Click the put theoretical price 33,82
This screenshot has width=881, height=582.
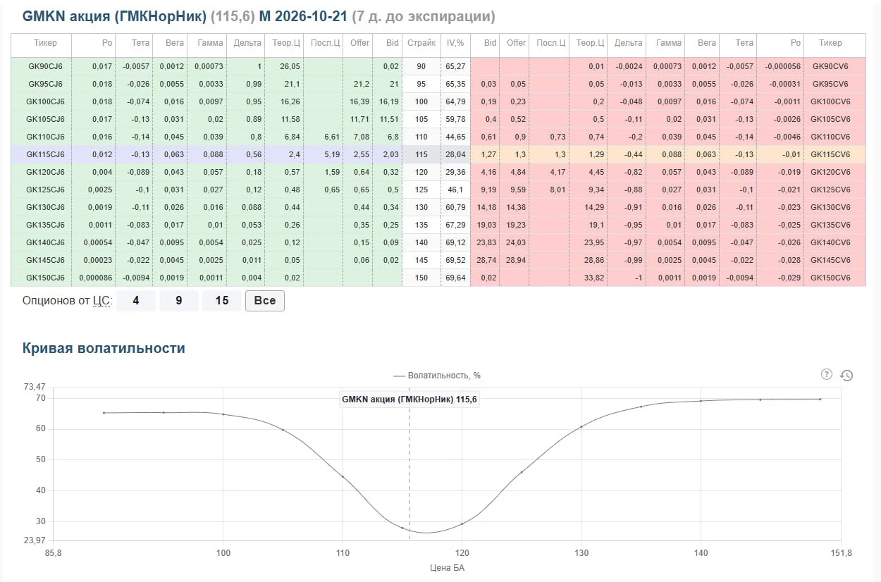593,278
